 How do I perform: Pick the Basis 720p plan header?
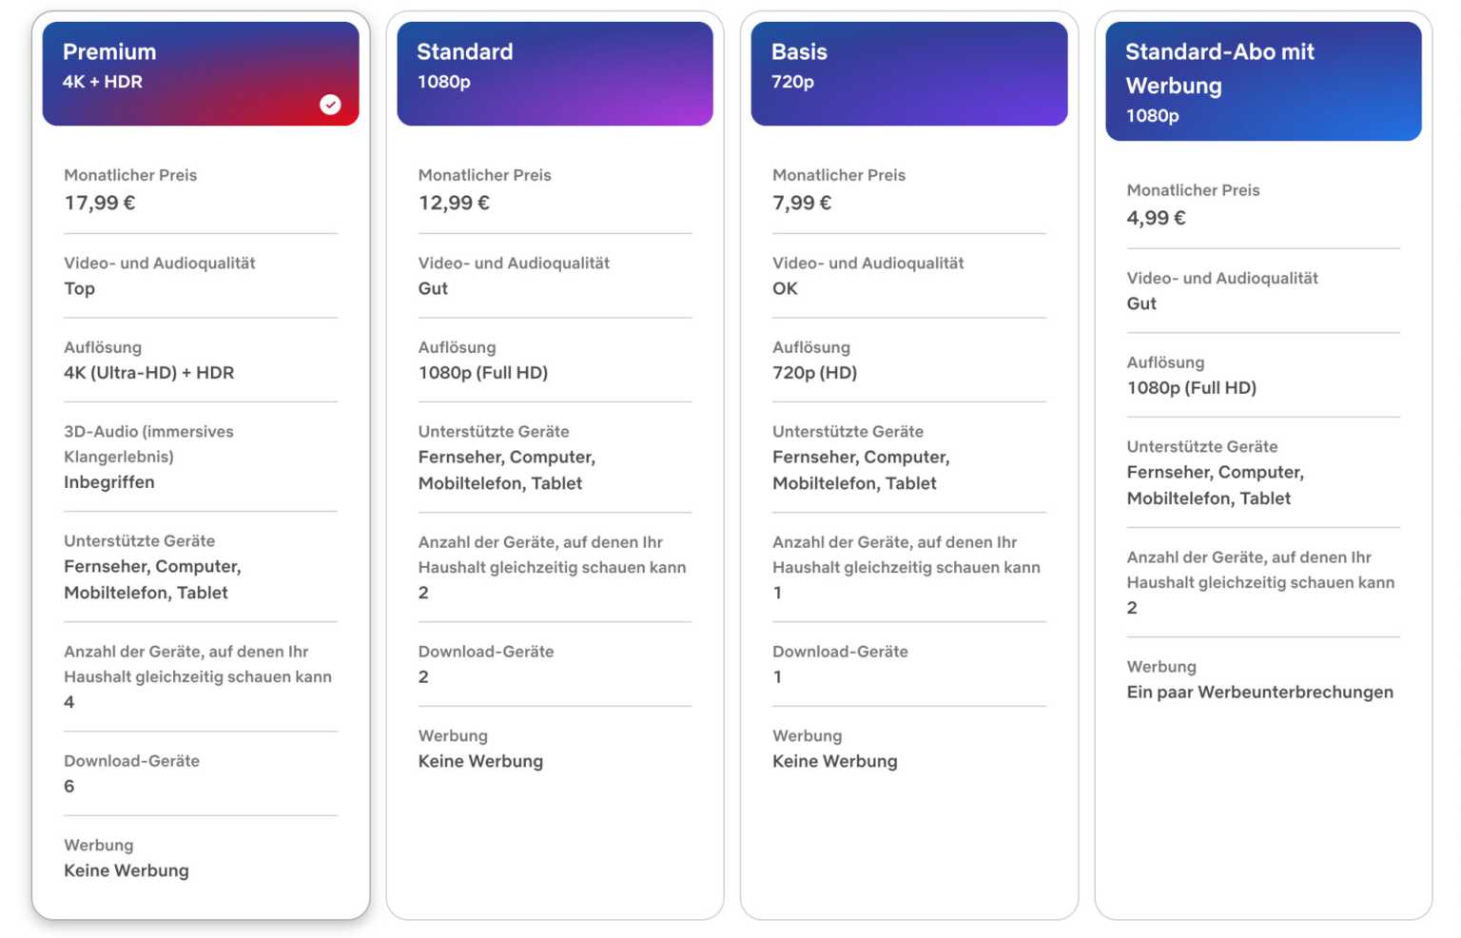[x=908, y=73]
